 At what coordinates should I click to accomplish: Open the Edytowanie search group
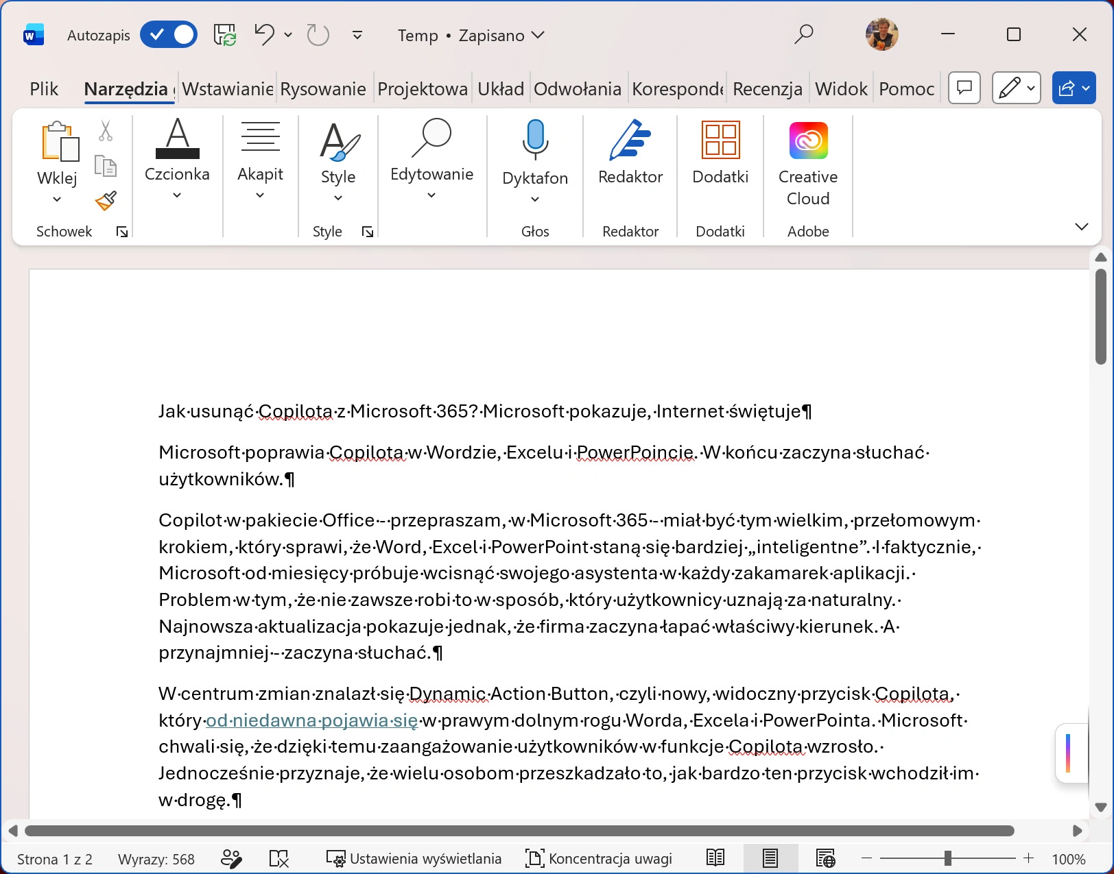[x=431, y=159]
